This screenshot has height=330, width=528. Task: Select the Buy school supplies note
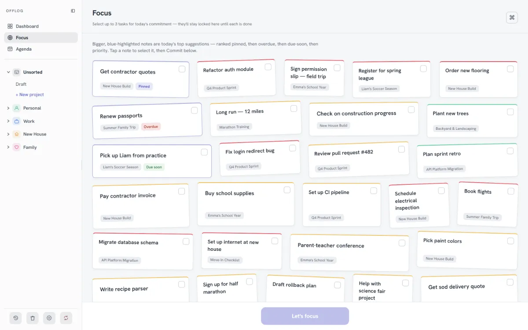(x=246, y=204)
